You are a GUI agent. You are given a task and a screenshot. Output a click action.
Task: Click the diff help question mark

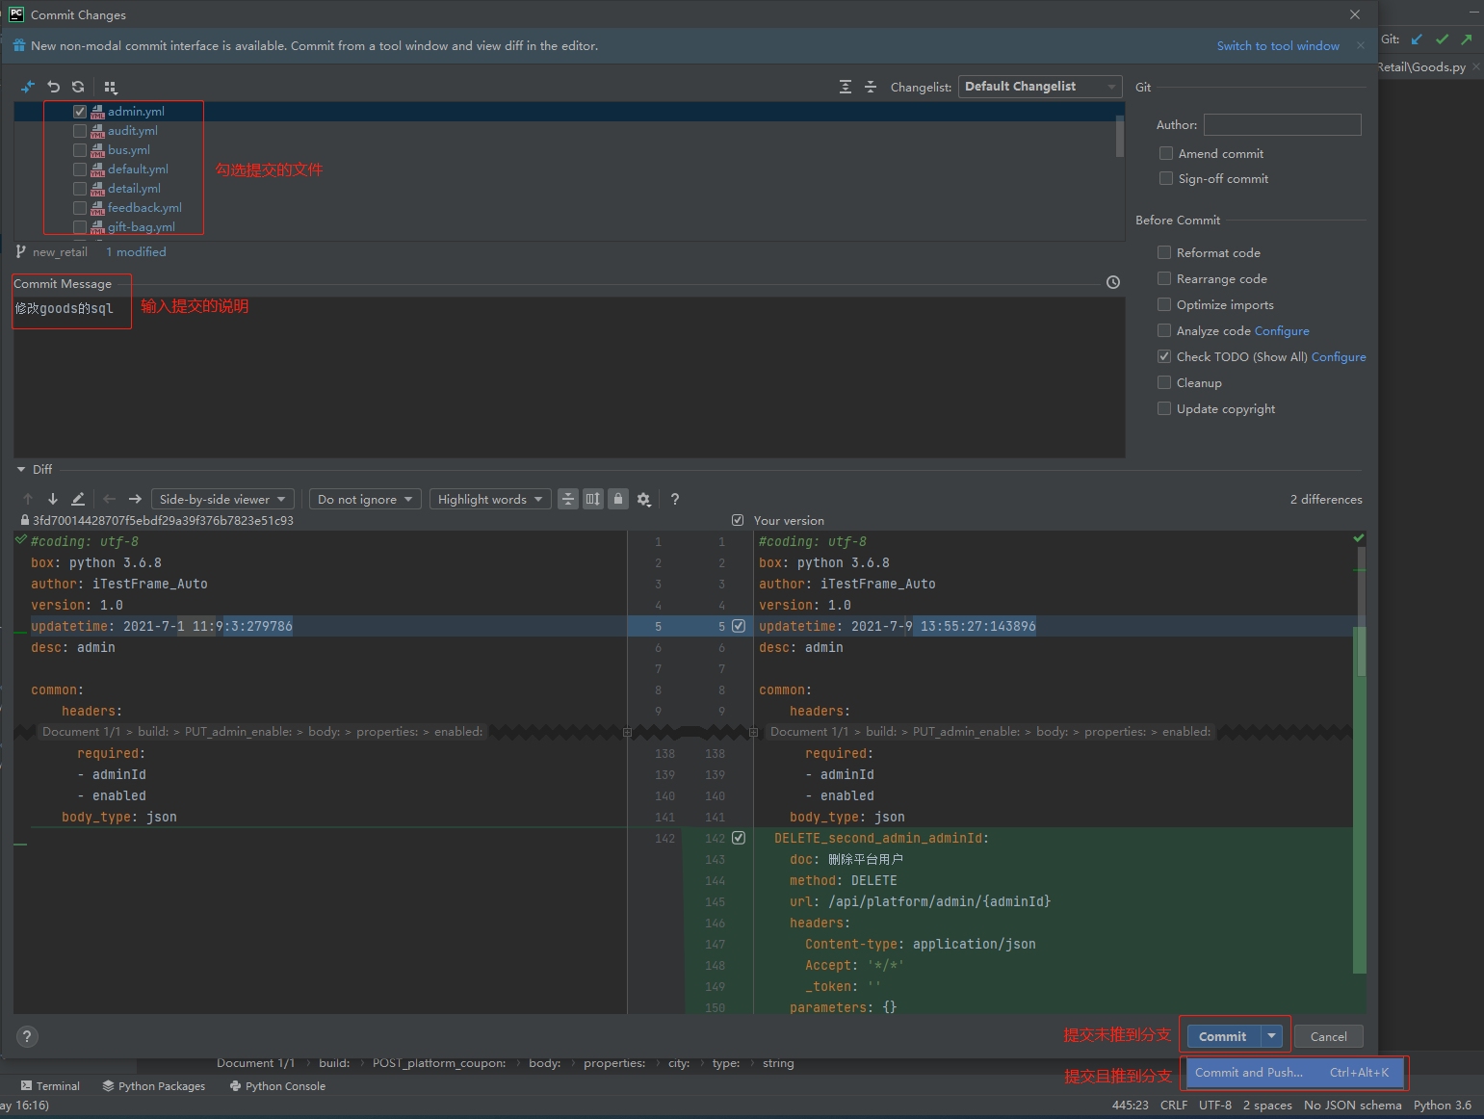675,499
